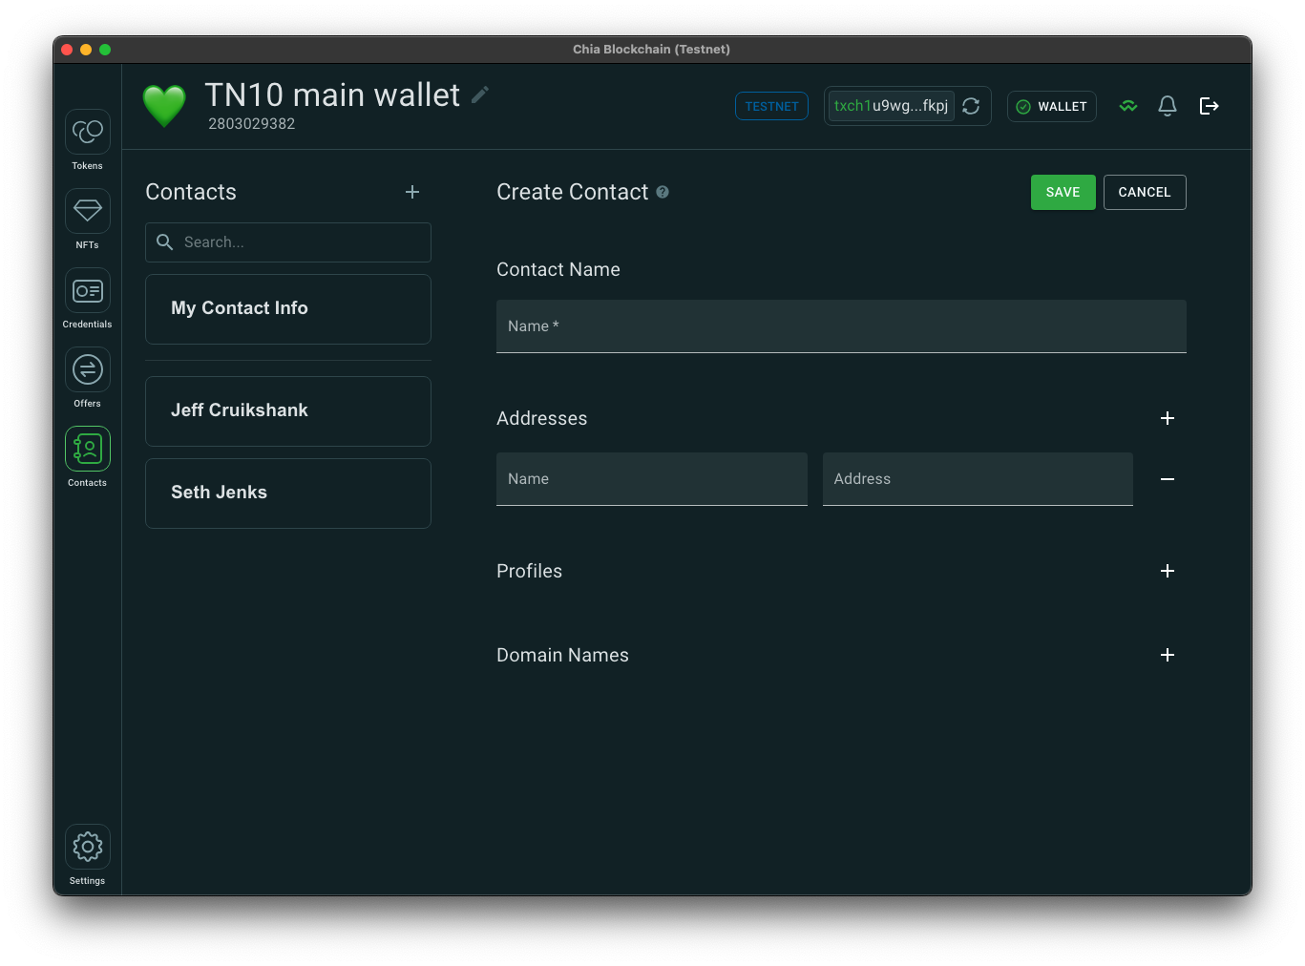Save the new contact
This screenshot has height=966, width=1305.
pyautogui.click(x=1063, y=192)
